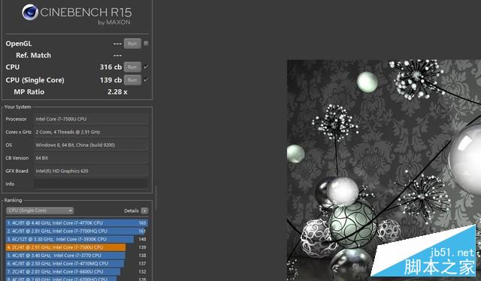This screenshot has width=481, height=281.
Task: Click the OS value Windows 8 field
Action: [91, 145]
